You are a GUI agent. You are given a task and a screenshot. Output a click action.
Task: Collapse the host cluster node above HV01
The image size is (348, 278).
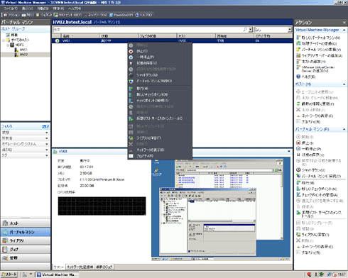[x=8, y=45]
